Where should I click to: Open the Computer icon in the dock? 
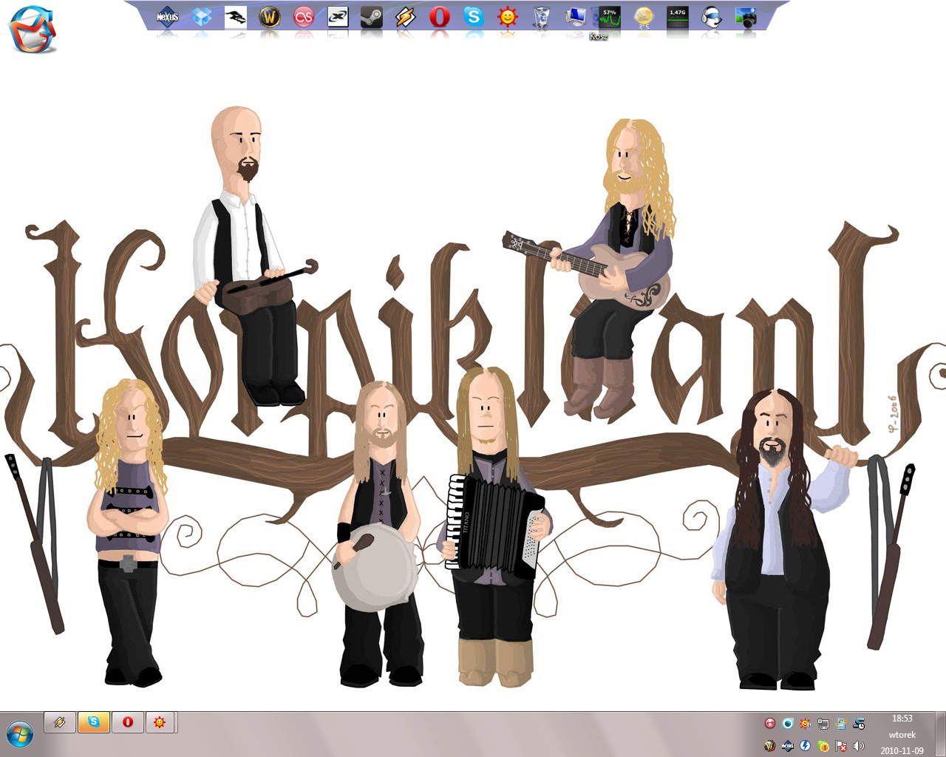point(576,16)
